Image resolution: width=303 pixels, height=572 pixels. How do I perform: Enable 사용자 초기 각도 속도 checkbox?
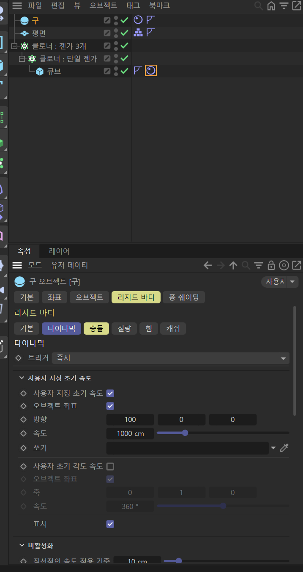click(110, 467)
